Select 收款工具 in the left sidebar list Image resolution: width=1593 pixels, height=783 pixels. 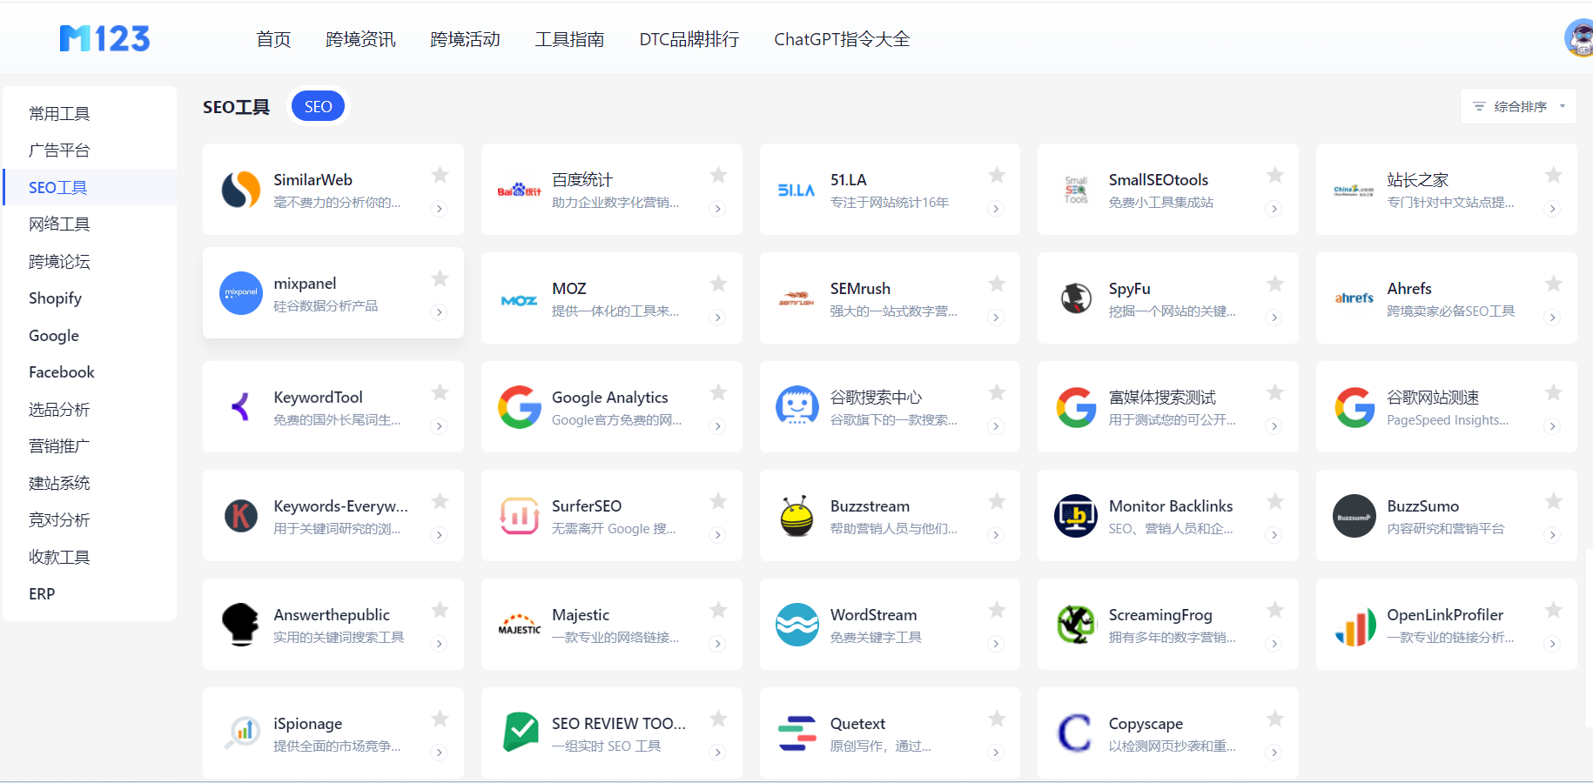pos(58,556)
